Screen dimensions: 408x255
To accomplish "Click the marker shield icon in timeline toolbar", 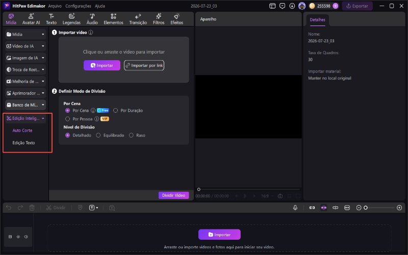I will tap(80, 208).
